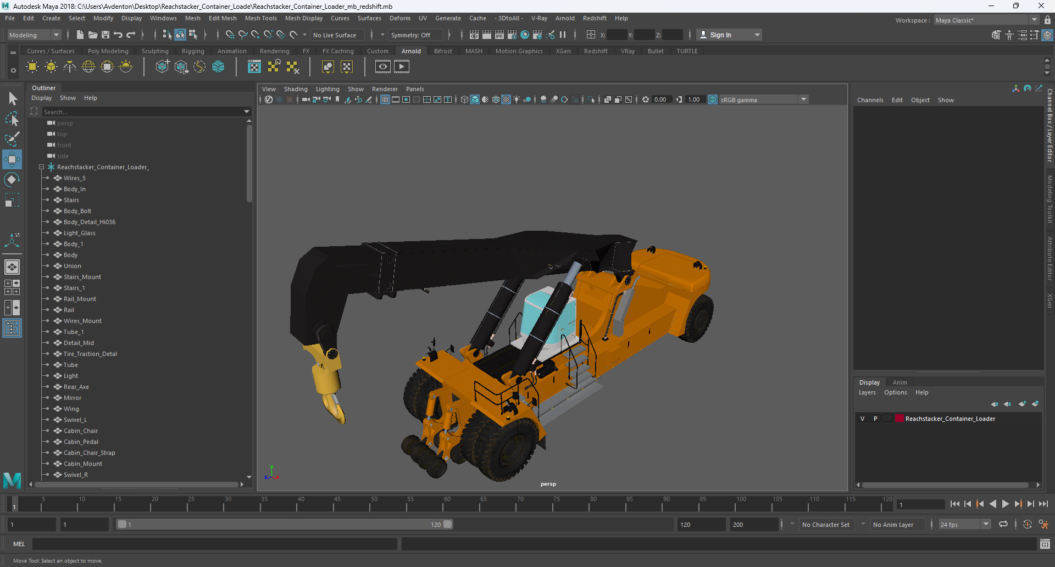The width and height of the screenshot is (1055, 567).
Task: Open Channels menu in Channel Box
Action: (870, 100)
